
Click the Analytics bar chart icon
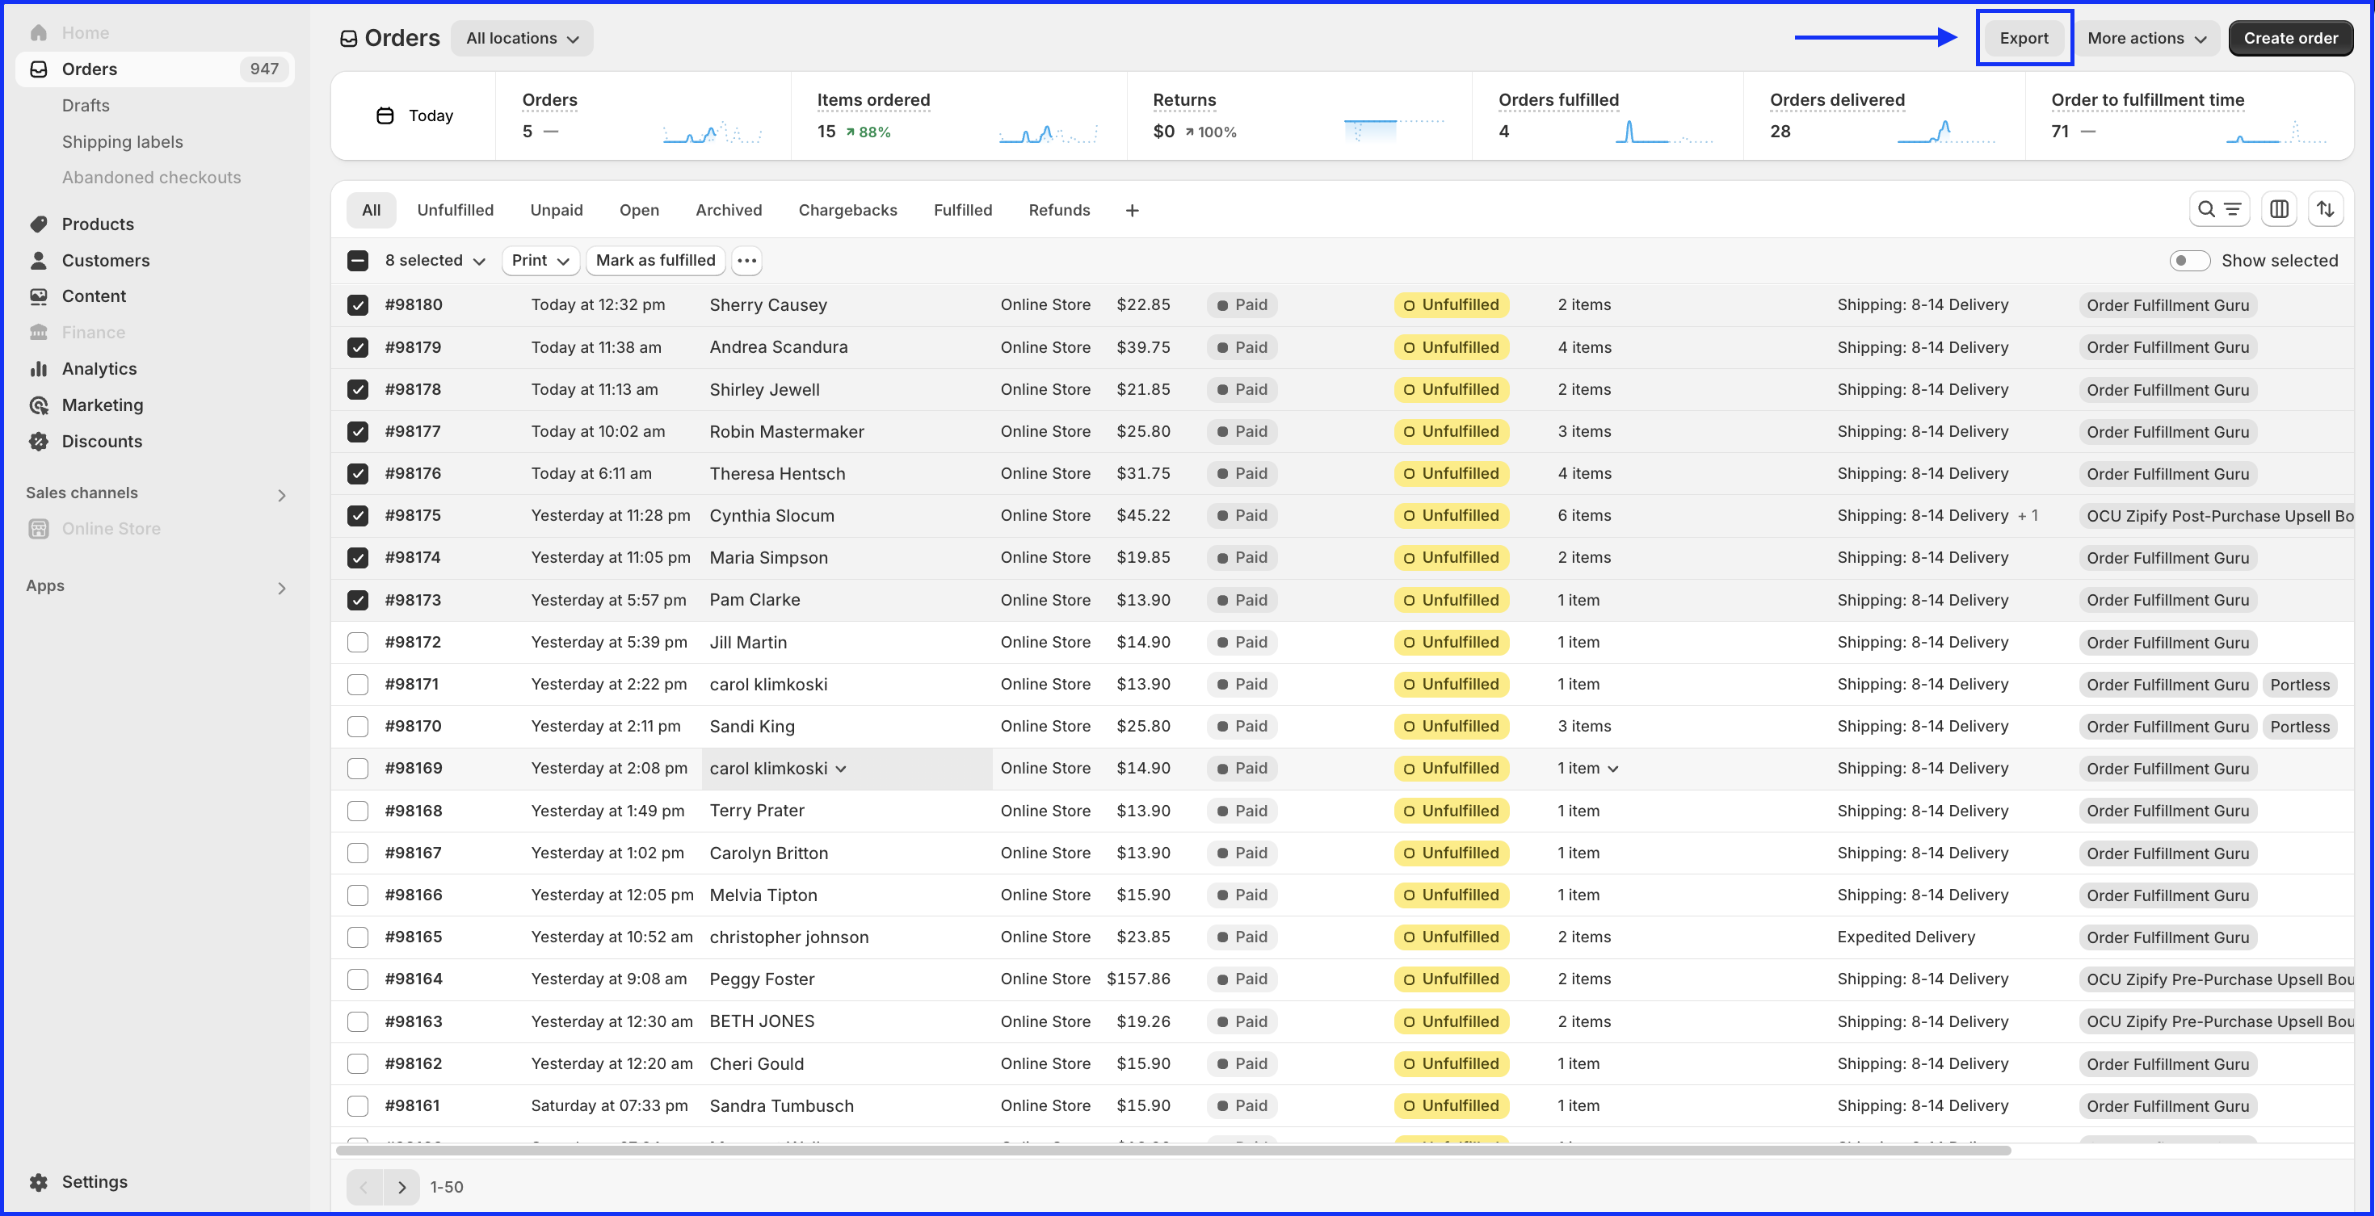click(39, 368)
